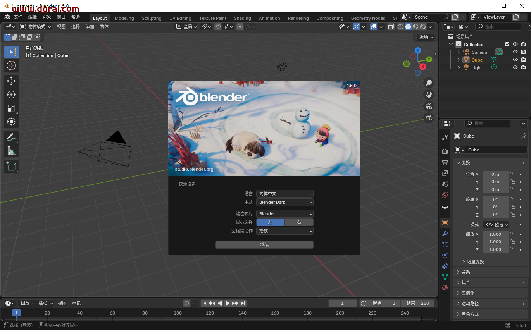
Task: Open the theme dropdown Blender Dark
Action: coord(285,202)
